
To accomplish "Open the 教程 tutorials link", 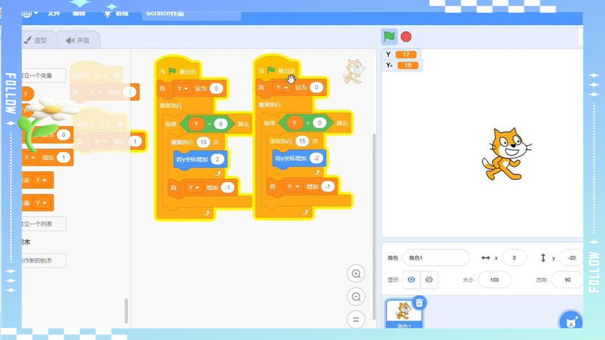I will click(116, 14).
